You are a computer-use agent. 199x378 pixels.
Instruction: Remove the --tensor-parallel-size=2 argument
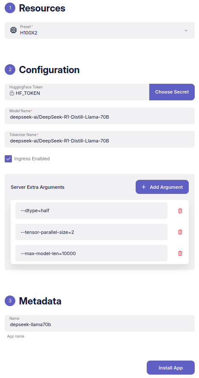[x=180, y=232]
